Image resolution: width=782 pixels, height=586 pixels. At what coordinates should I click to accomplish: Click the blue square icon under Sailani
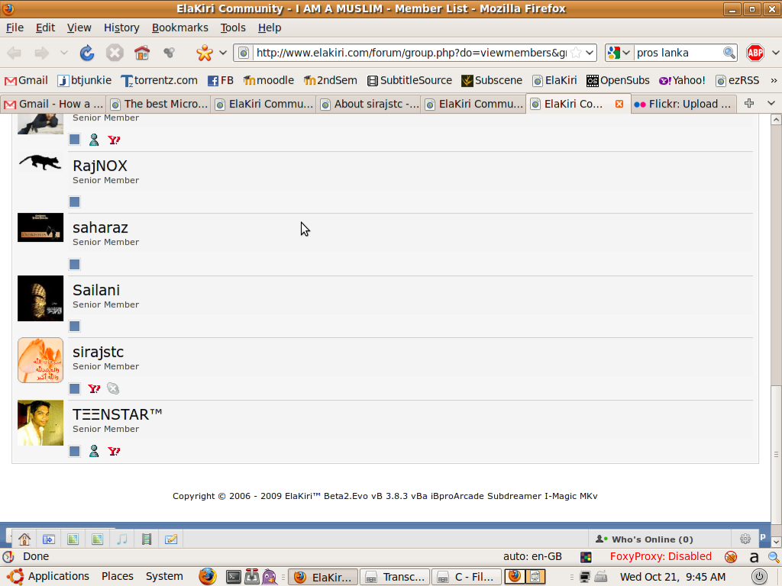pos(74,327)
